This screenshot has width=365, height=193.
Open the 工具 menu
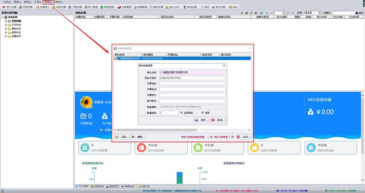click(x=37, y=2)
